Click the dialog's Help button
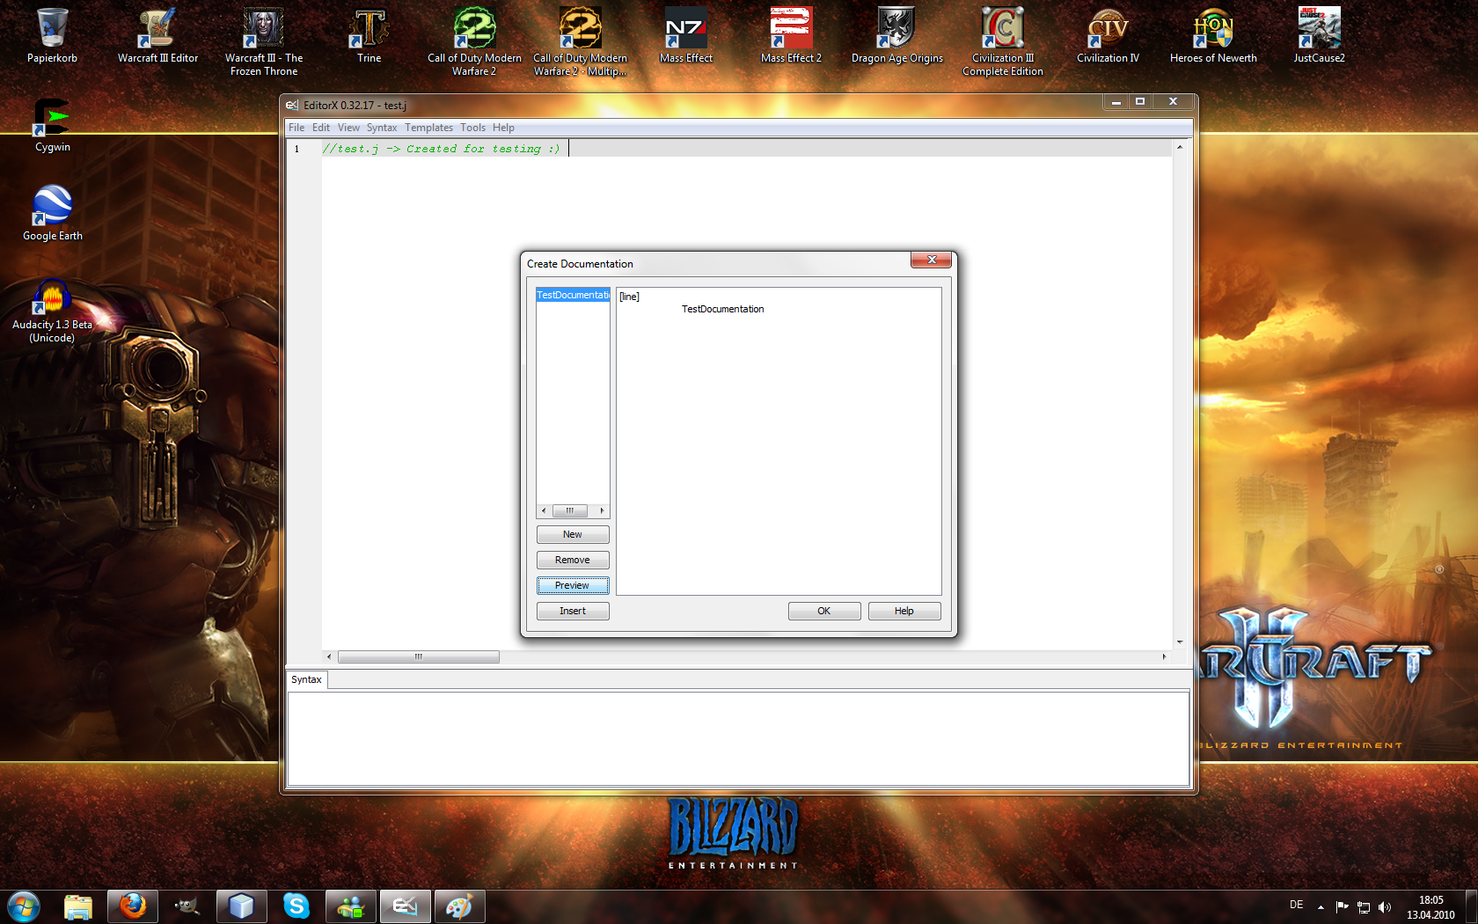 tap(904, 611)
